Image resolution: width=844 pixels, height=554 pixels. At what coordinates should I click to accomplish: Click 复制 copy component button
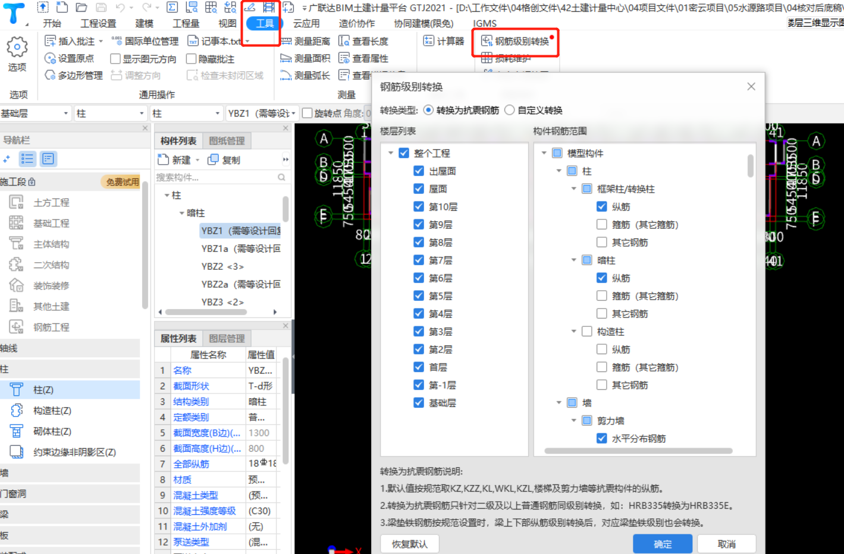coord(224,160)
